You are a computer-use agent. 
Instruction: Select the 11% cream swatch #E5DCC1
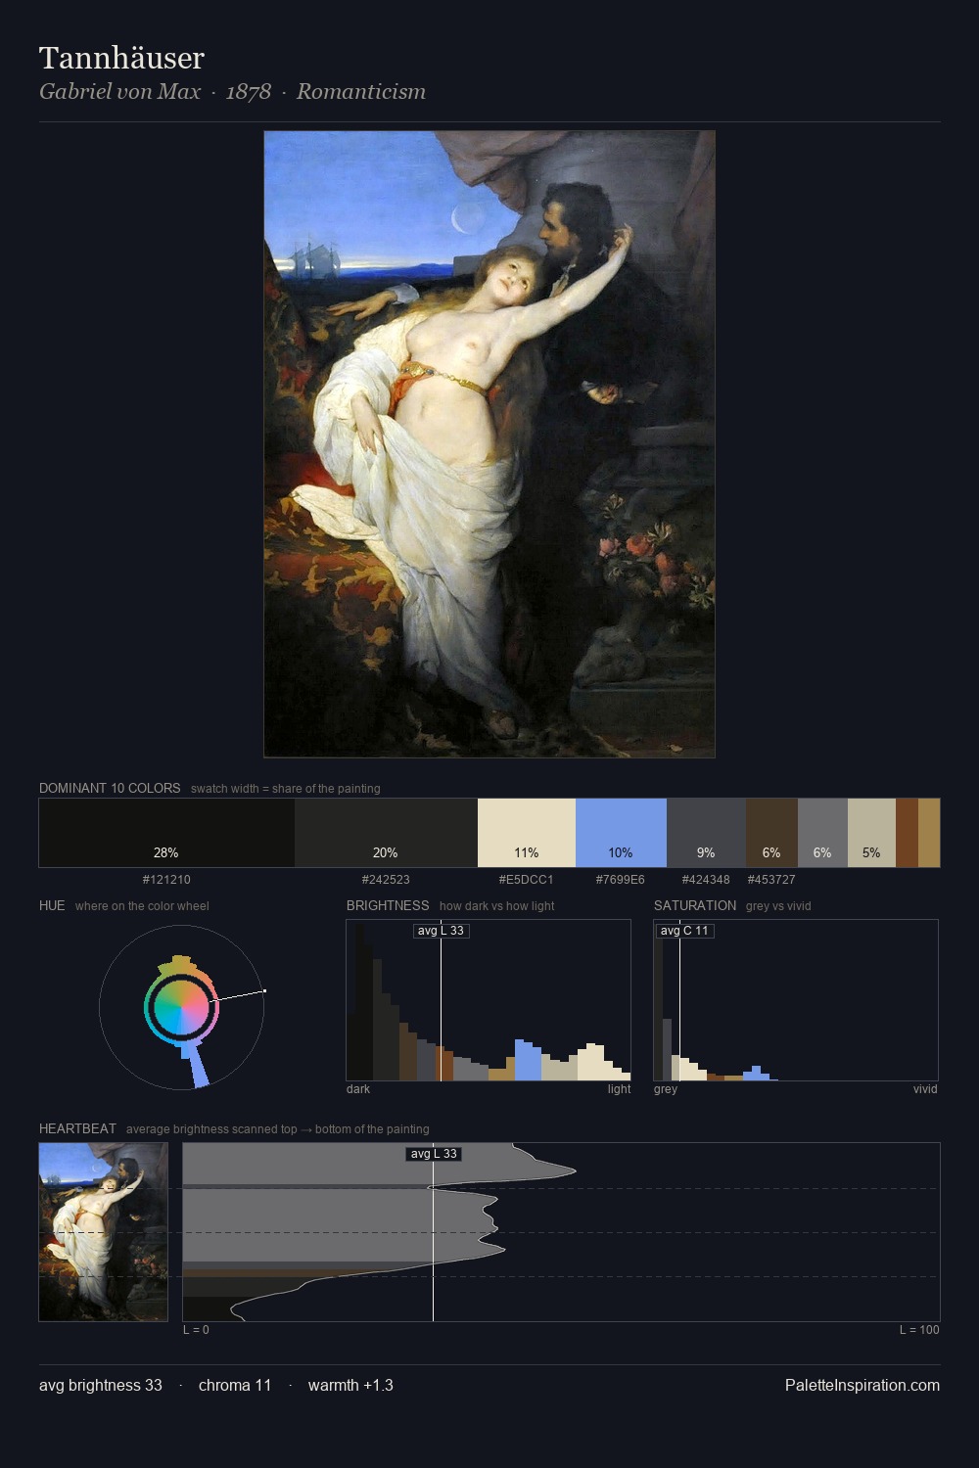pos(527,833)
